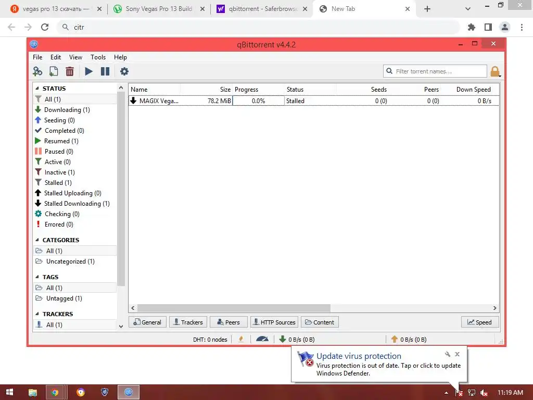Sort torrents by the Size column header
Viewport: 533px width, 400px height.
pyautogui.click(x=206, y=90)
